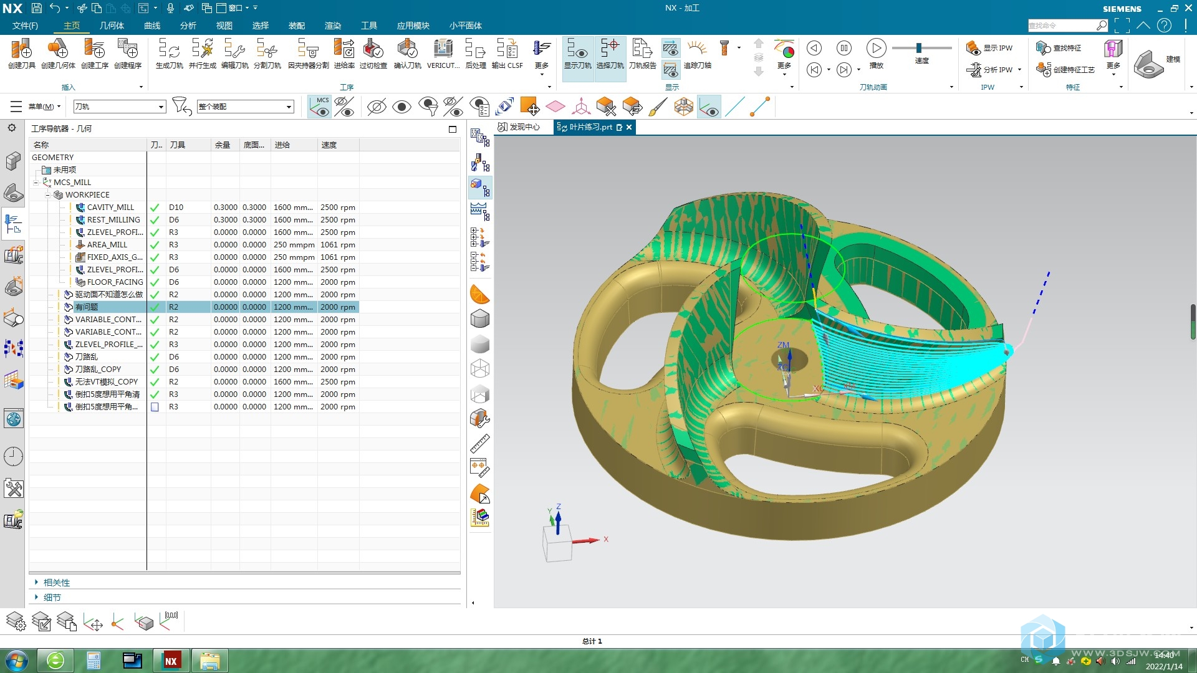Click the pause animation button

pos(844,49)
